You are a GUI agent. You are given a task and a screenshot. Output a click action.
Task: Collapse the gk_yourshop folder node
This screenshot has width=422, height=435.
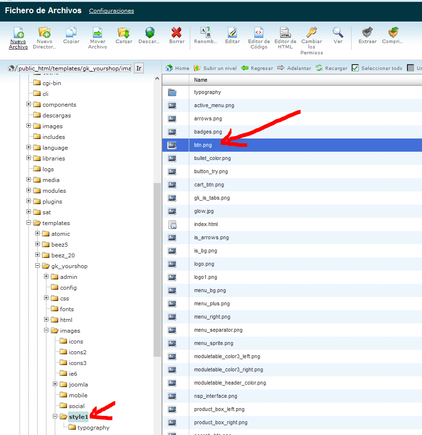click(38, 266)
